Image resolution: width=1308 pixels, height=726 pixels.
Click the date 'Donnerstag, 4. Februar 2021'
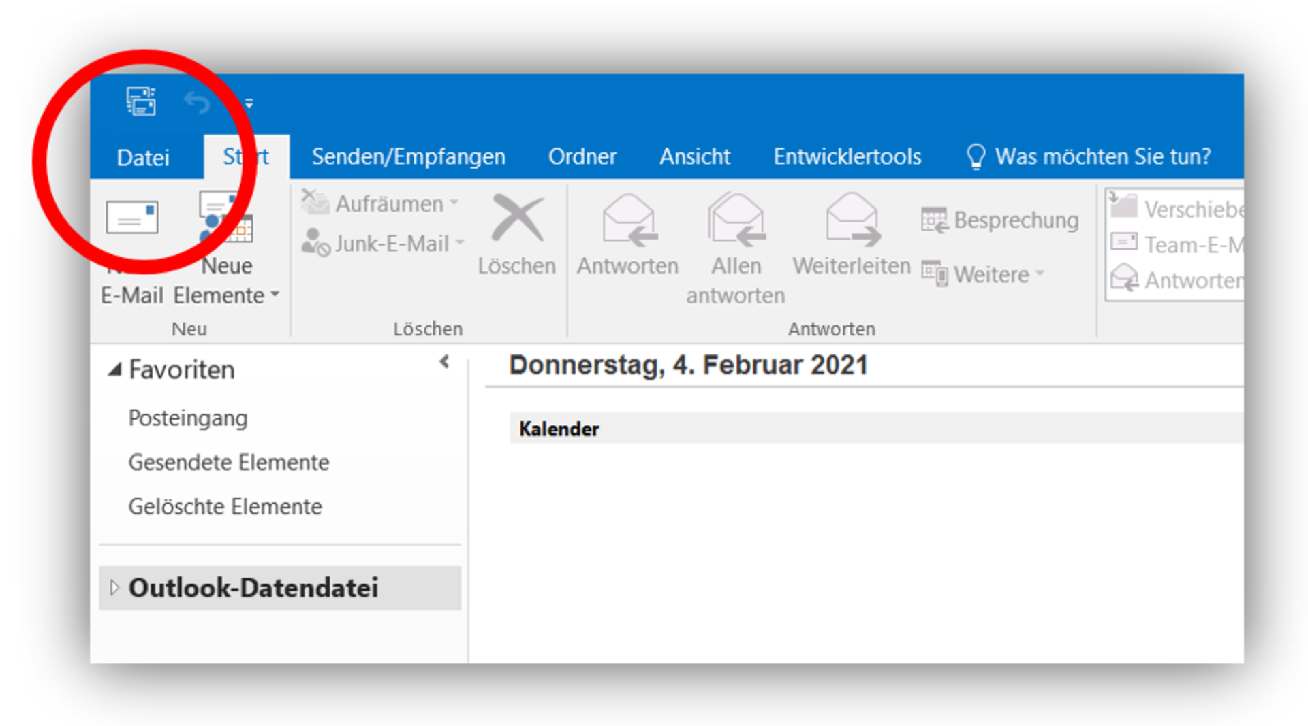(x=688, y=365)
